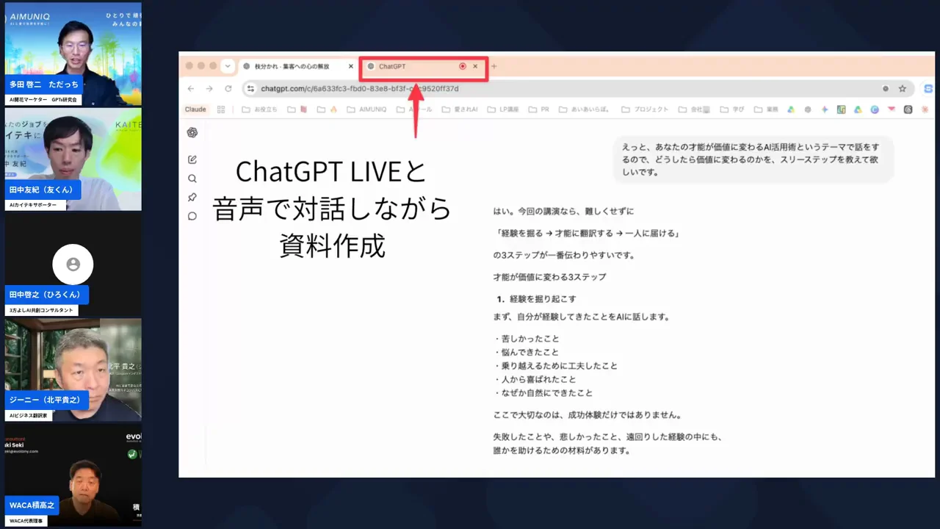This screenshot has height=529, width=940.
Task: Select bullet なぜか自然にできたこと
Action: tap(543, 393)
